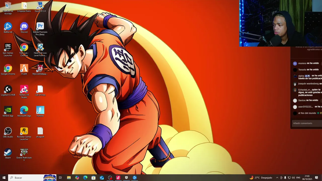The image size is (322, 181).
Task: Launch Copilot from the taskbar
Action: 77,178
